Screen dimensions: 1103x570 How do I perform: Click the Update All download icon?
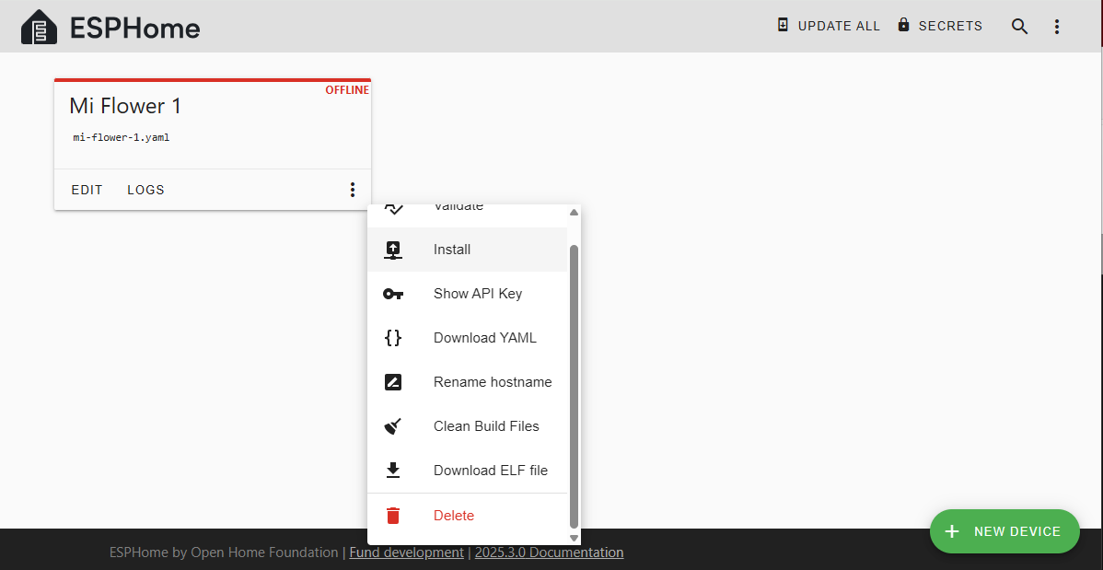click(783, 26)
